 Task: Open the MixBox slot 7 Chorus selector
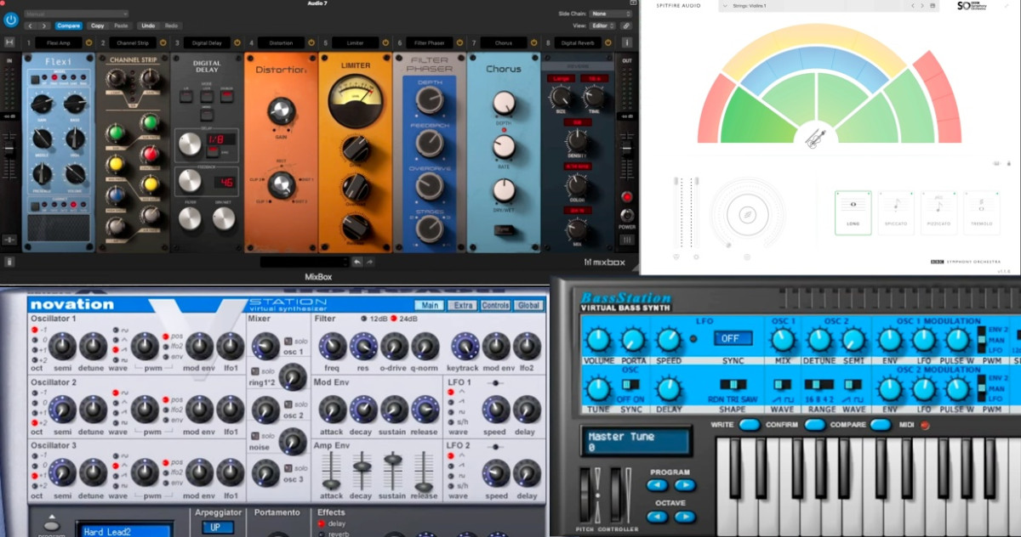coord(504,42)
